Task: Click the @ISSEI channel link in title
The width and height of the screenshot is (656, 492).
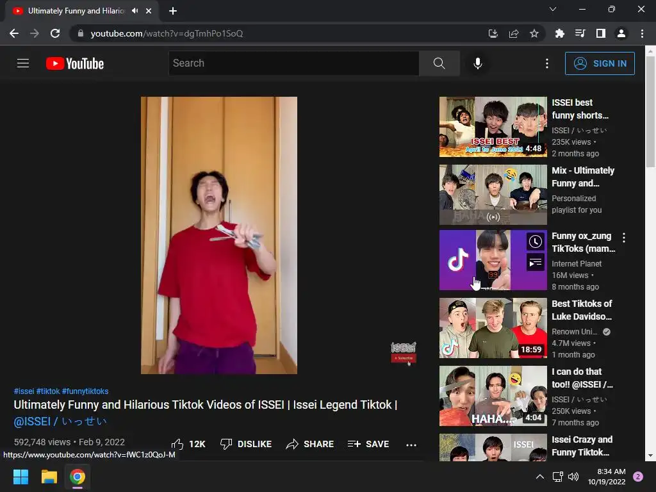Action: click(60, 422)
